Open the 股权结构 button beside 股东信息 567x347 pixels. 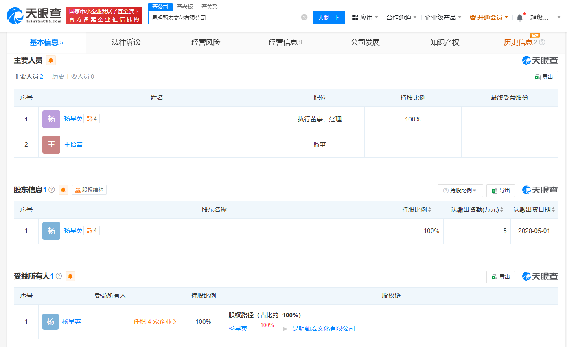pos(89,190)
